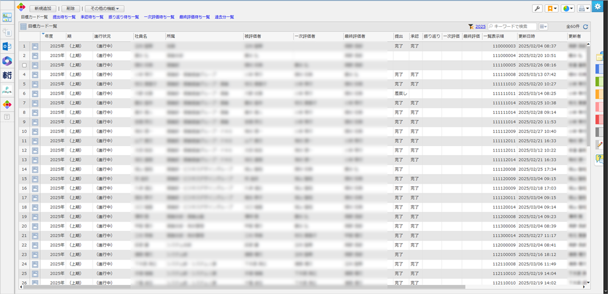Click the filter funnel icon beside 2025
Screen dimensions: 608x294
coord(471,27)
